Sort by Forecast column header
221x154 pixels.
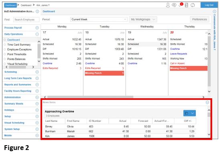[x=143, y=121]
